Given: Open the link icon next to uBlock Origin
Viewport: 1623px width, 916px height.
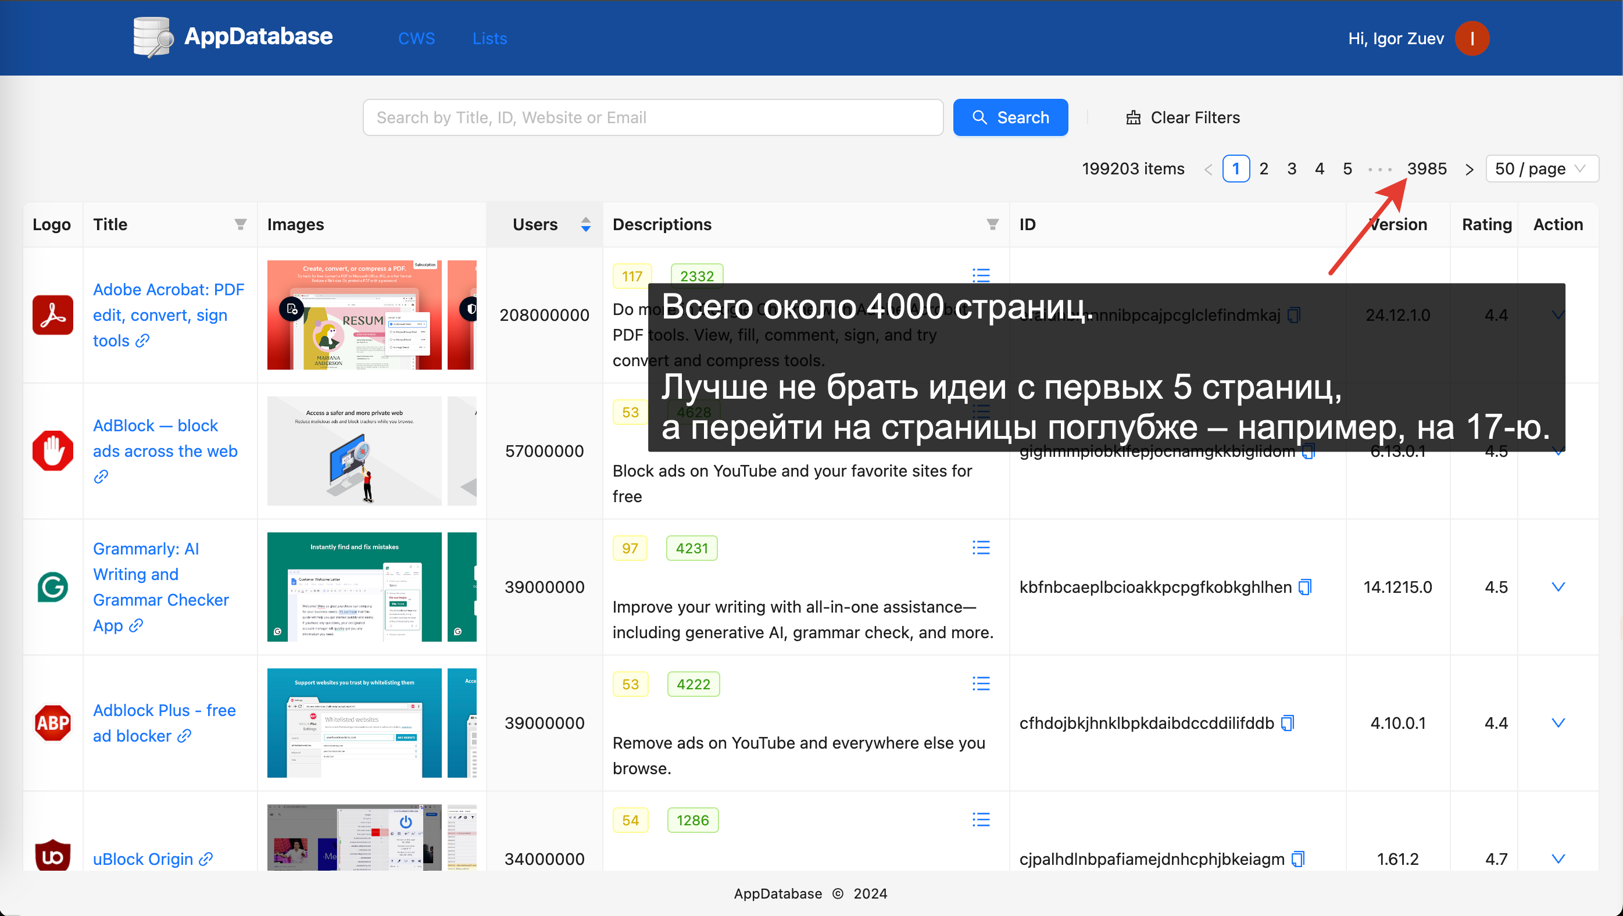Looking at the screenshot, I should tap(206, 859).
